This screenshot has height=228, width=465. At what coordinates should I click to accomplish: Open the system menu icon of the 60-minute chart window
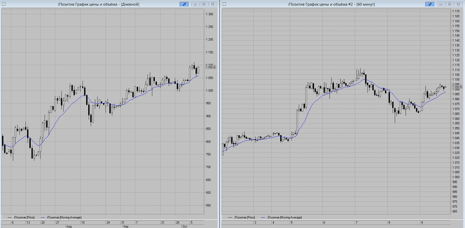pyautogui.click(x=224, y=4)
